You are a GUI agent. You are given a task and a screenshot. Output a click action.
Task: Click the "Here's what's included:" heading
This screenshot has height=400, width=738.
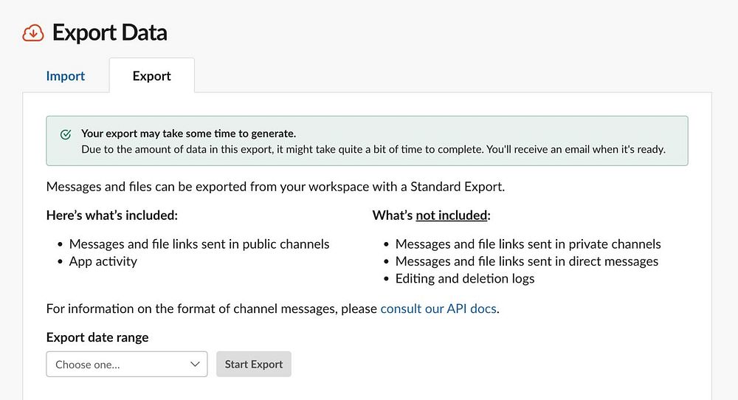pos(112,215)
